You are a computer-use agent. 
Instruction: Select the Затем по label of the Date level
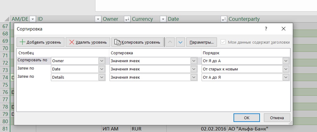pos(26,68)
